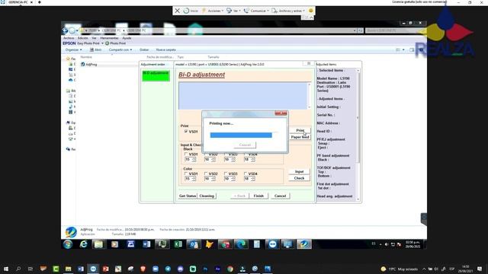Click the Adjusted items panel scrollbar

coord(358,135)
